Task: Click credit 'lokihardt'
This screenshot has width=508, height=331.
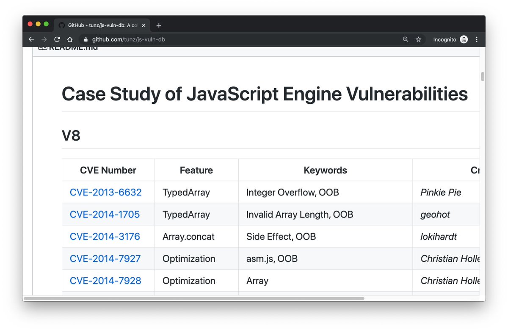Action: click(439, 236)
